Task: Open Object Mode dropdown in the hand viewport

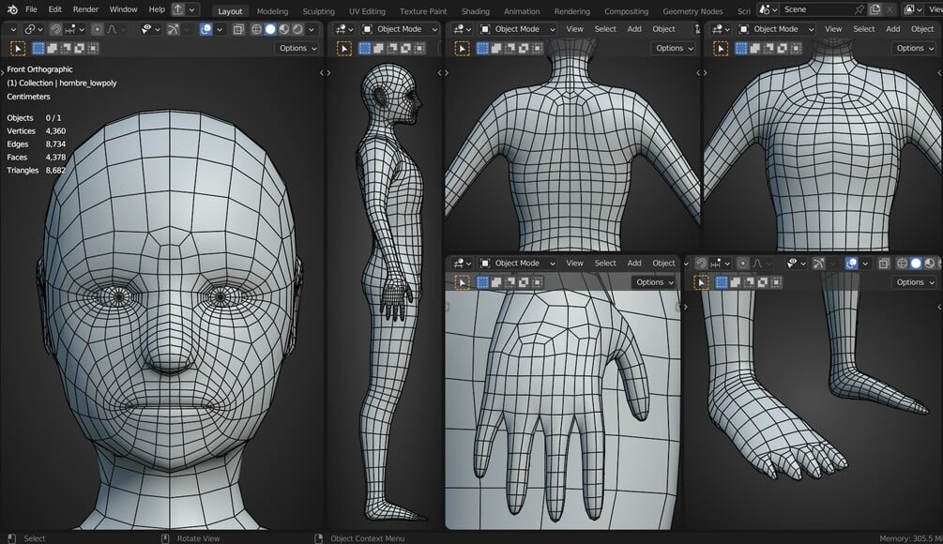Action: 517,264
